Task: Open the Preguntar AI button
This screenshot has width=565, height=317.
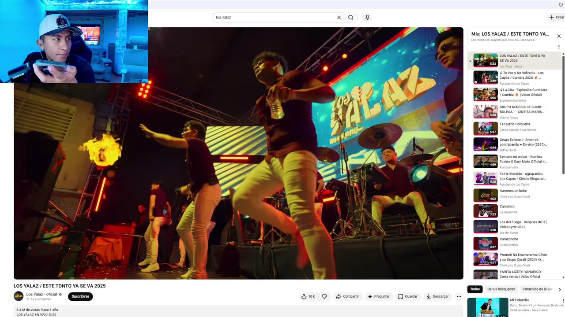Action: click(378, 296)
